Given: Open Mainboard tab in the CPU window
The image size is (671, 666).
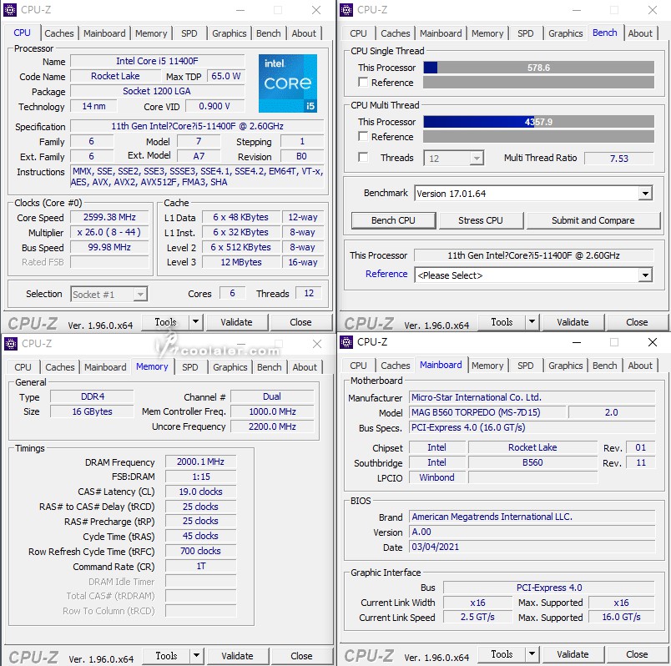Looking at the screenshot, I should tap(104, 33).
